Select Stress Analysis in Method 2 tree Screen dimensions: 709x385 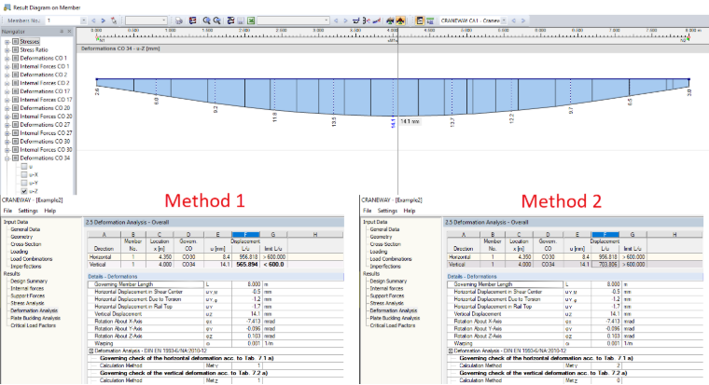pyautogui.click(x=386, y=303)
